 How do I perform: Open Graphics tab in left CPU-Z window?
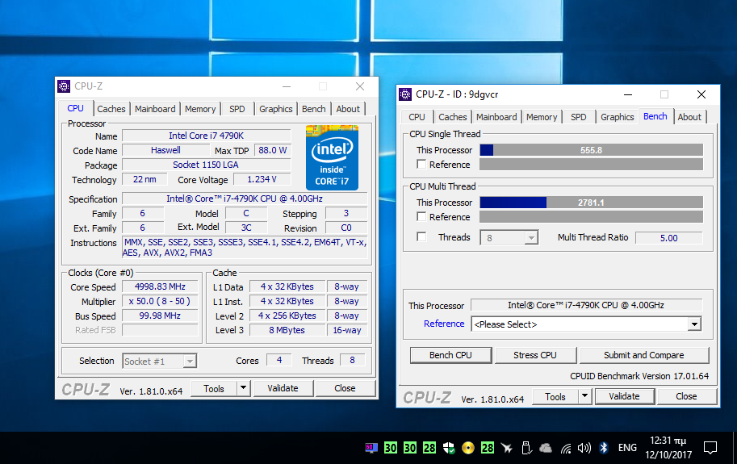276,109
